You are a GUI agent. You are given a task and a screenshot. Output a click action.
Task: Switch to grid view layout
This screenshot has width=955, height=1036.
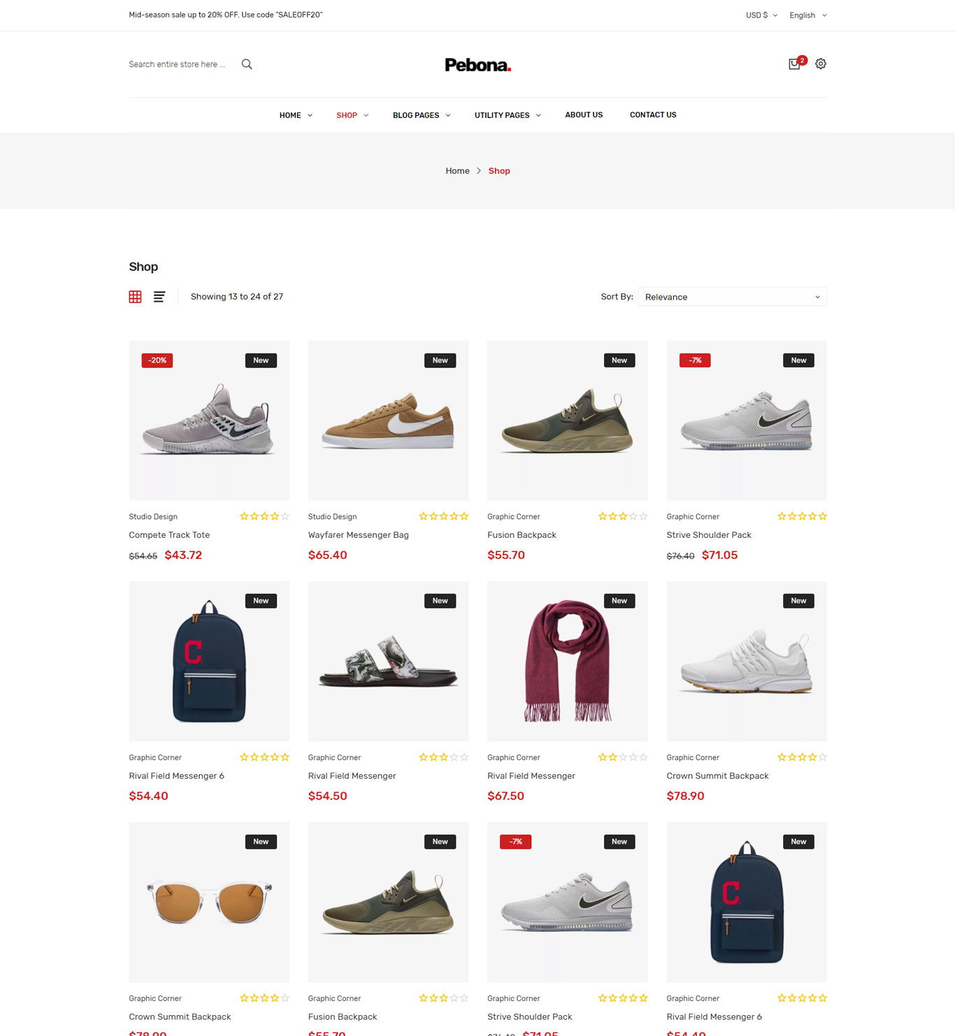tap(136, 297)
